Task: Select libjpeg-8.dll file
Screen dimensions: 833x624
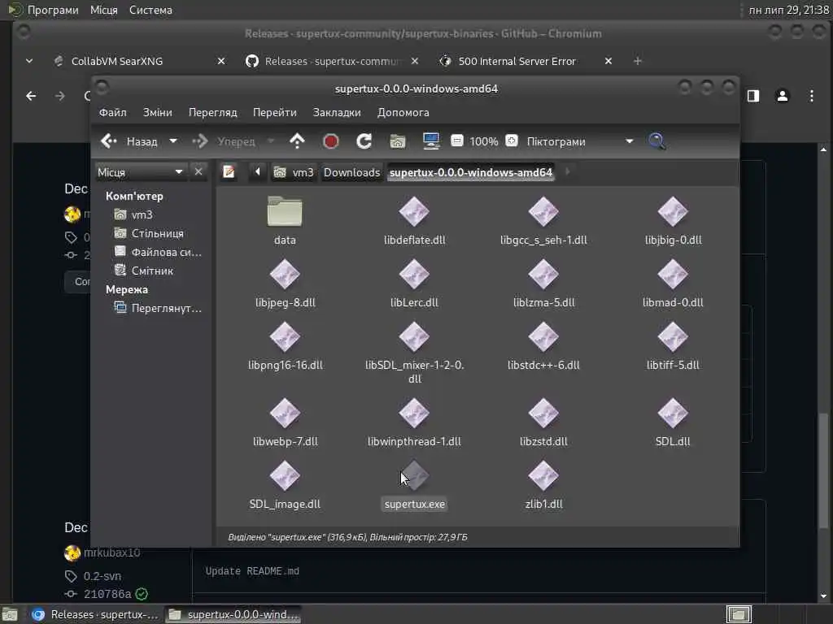Action: [286, 283]
